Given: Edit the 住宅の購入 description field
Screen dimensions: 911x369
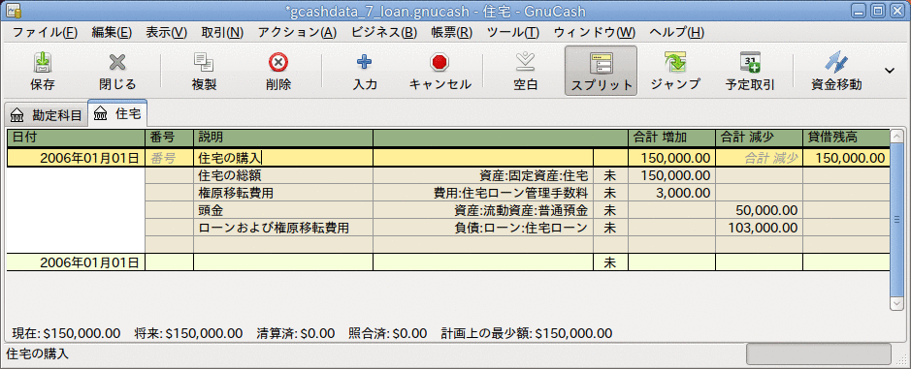Looking at the screenshot, I should click(x=283, y=158).
